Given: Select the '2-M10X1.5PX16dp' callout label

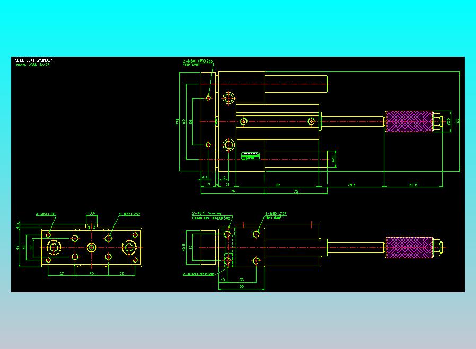Looking at the screenshot, I should pos(199,274).
